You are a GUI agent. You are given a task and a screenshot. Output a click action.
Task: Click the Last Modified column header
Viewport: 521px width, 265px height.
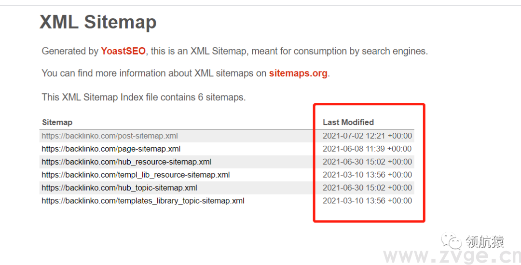tap(348, 123)
